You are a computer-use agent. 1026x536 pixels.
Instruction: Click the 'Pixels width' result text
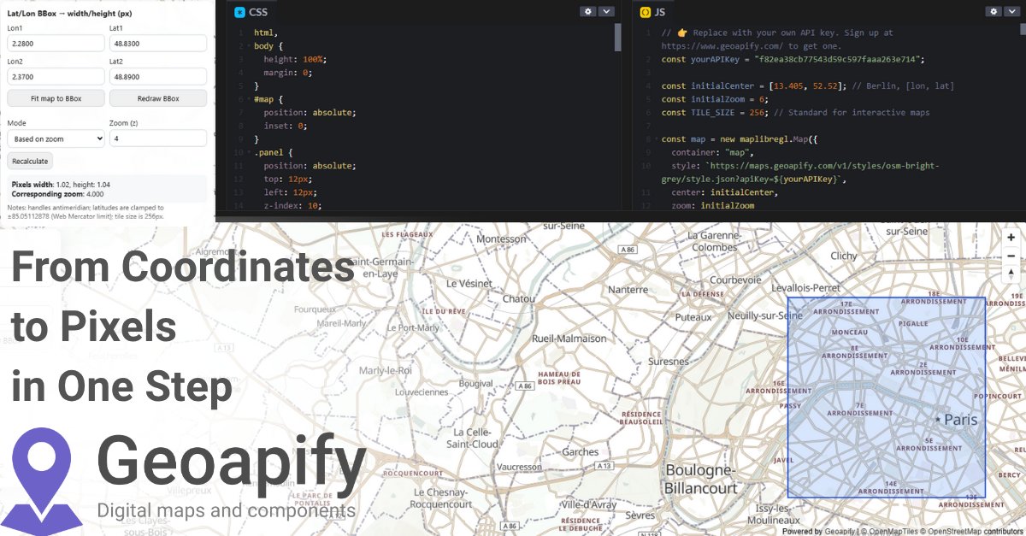coord(61,184)
